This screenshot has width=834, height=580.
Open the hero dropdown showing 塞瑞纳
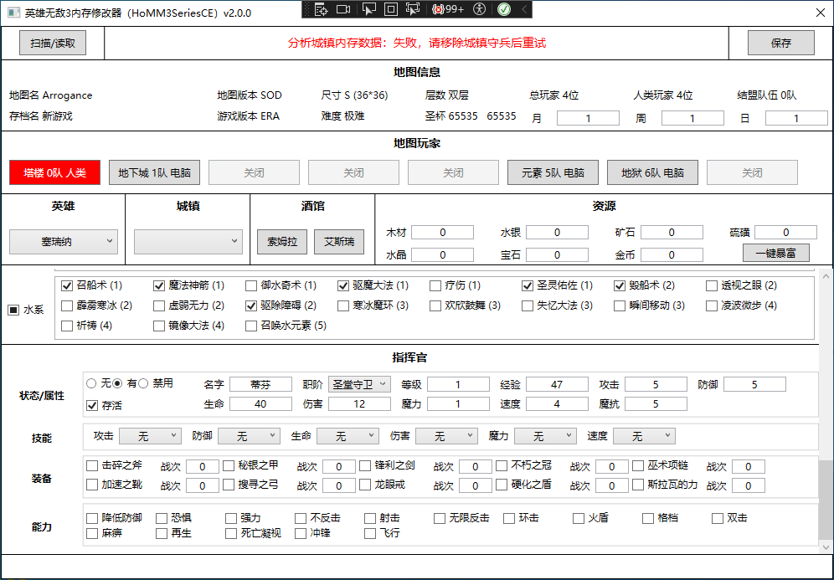pos(63,242)
